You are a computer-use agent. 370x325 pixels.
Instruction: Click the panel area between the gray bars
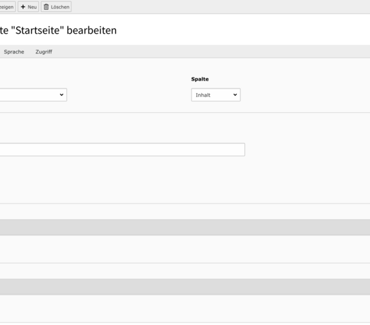[x=185, y=249]
